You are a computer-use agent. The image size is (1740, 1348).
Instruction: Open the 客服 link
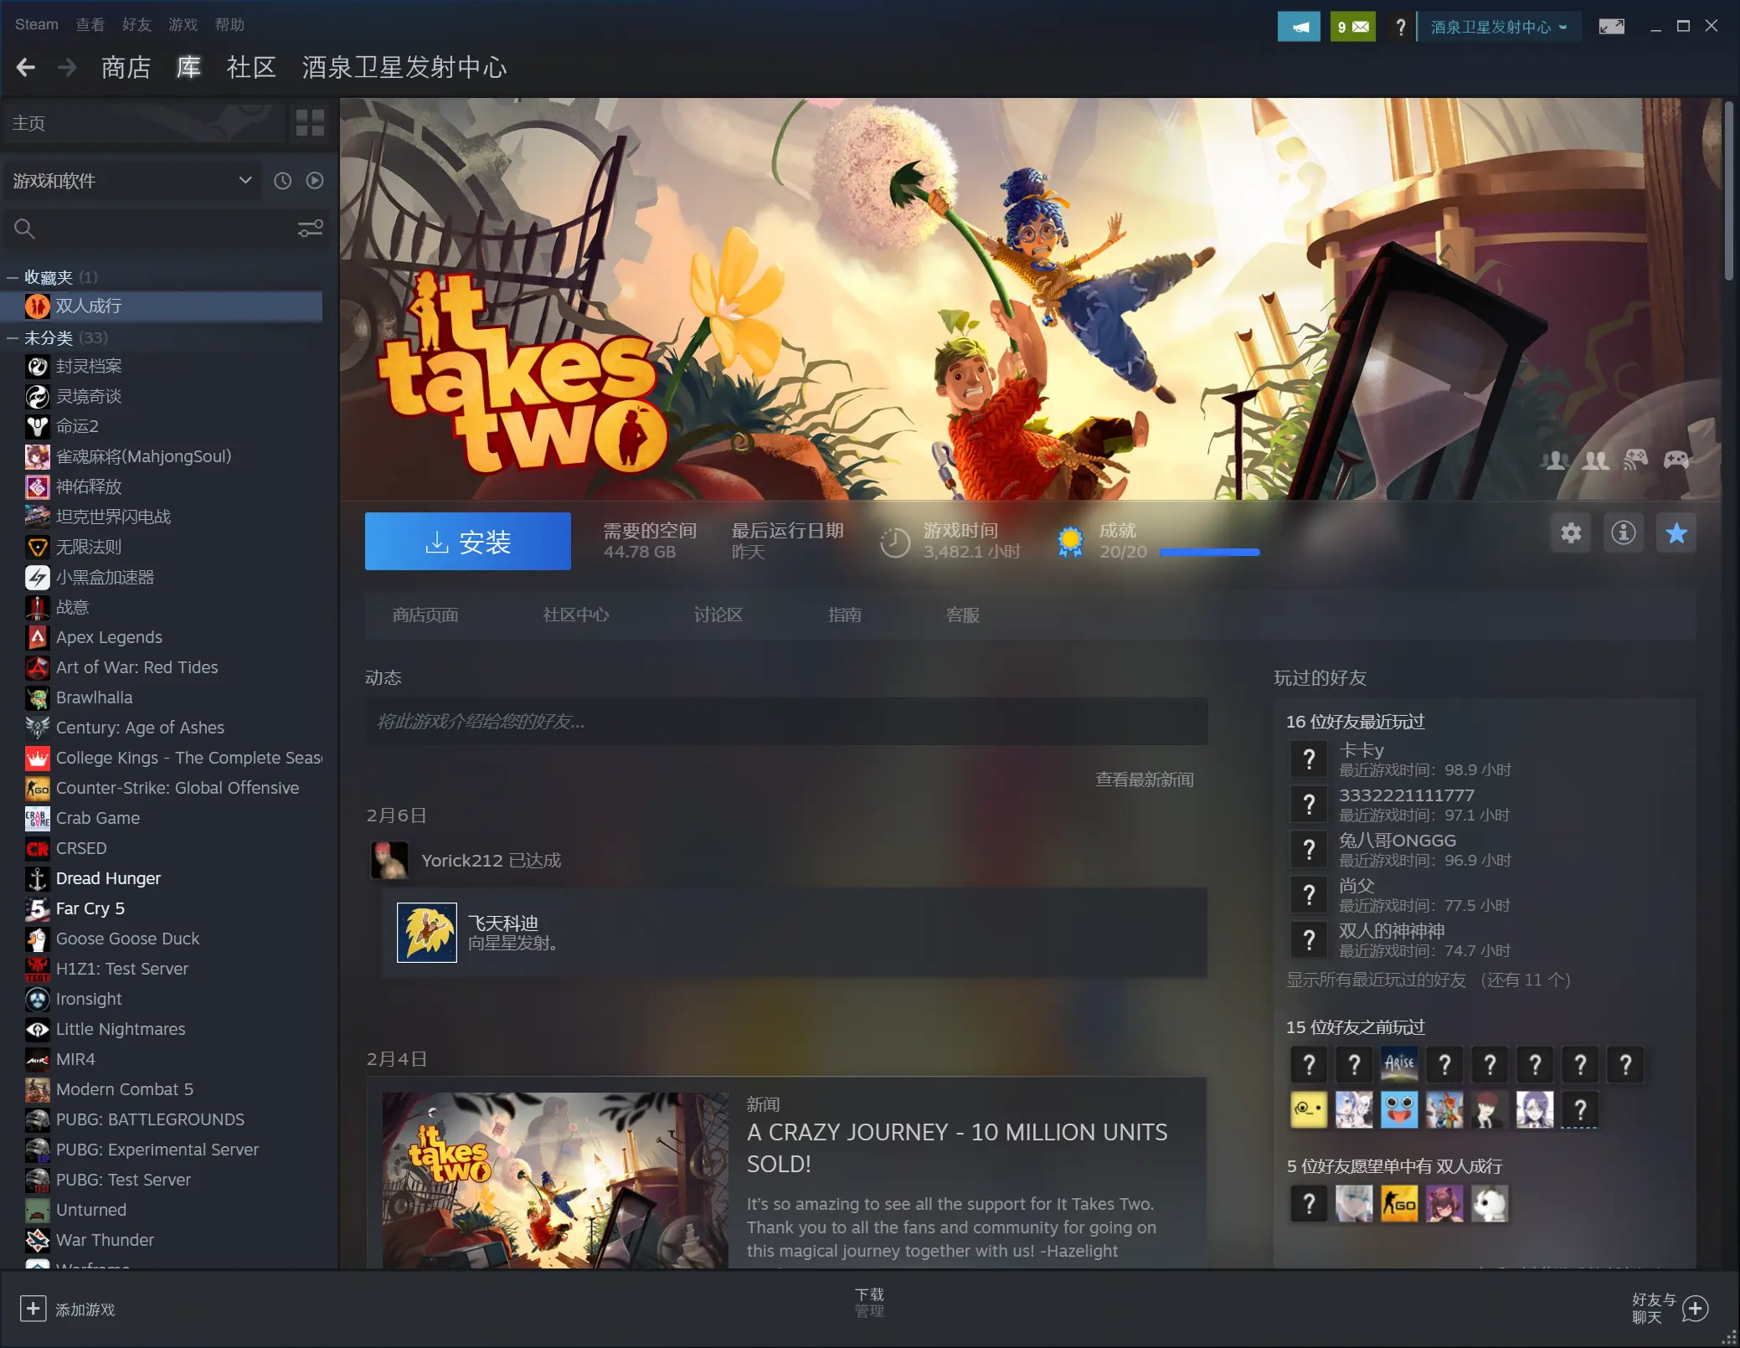[963, 615]
